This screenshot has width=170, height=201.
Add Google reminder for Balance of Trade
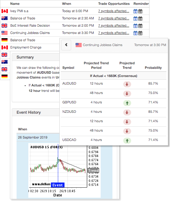click(135, 18)
